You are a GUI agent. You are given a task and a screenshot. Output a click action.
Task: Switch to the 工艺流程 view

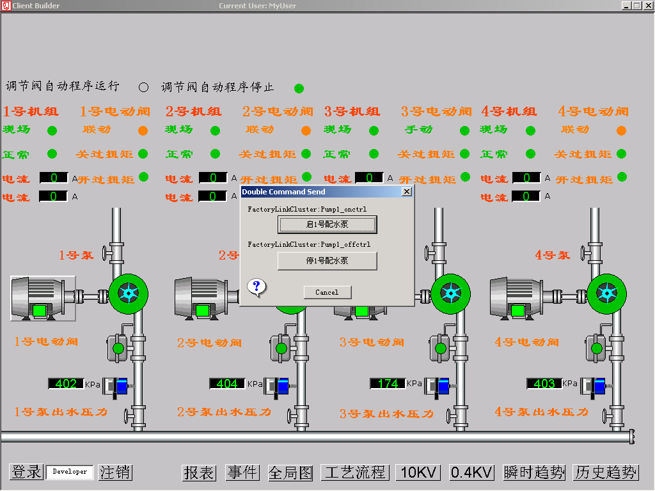(x=355, y=472)
